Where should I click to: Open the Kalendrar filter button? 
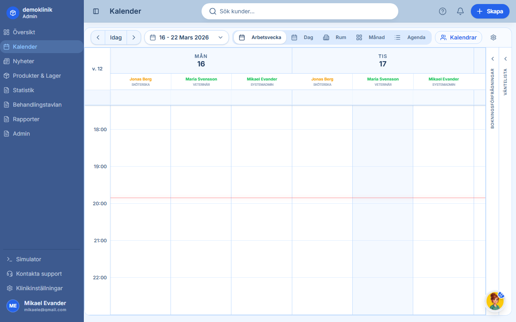[x=458, y=37]
